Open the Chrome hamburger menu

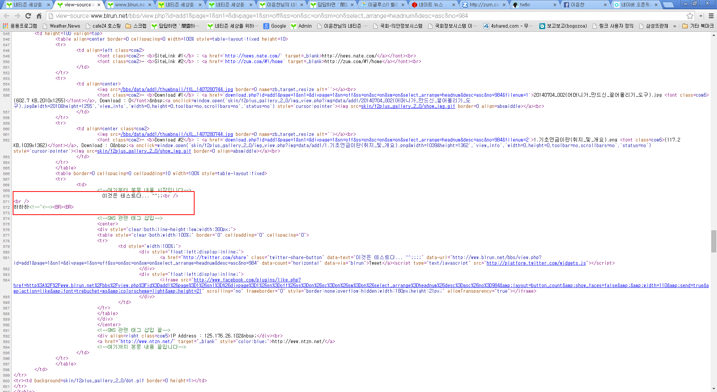(711, 16)
